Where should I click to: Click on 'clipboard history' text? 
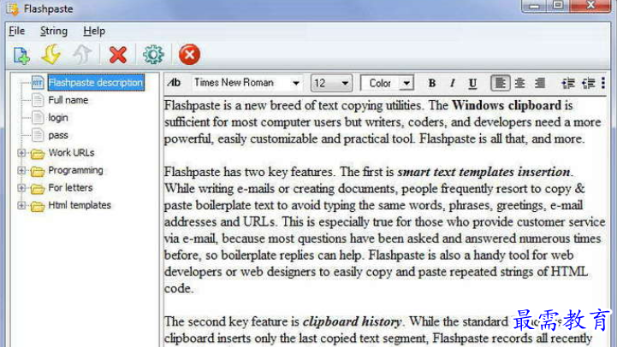352,321
